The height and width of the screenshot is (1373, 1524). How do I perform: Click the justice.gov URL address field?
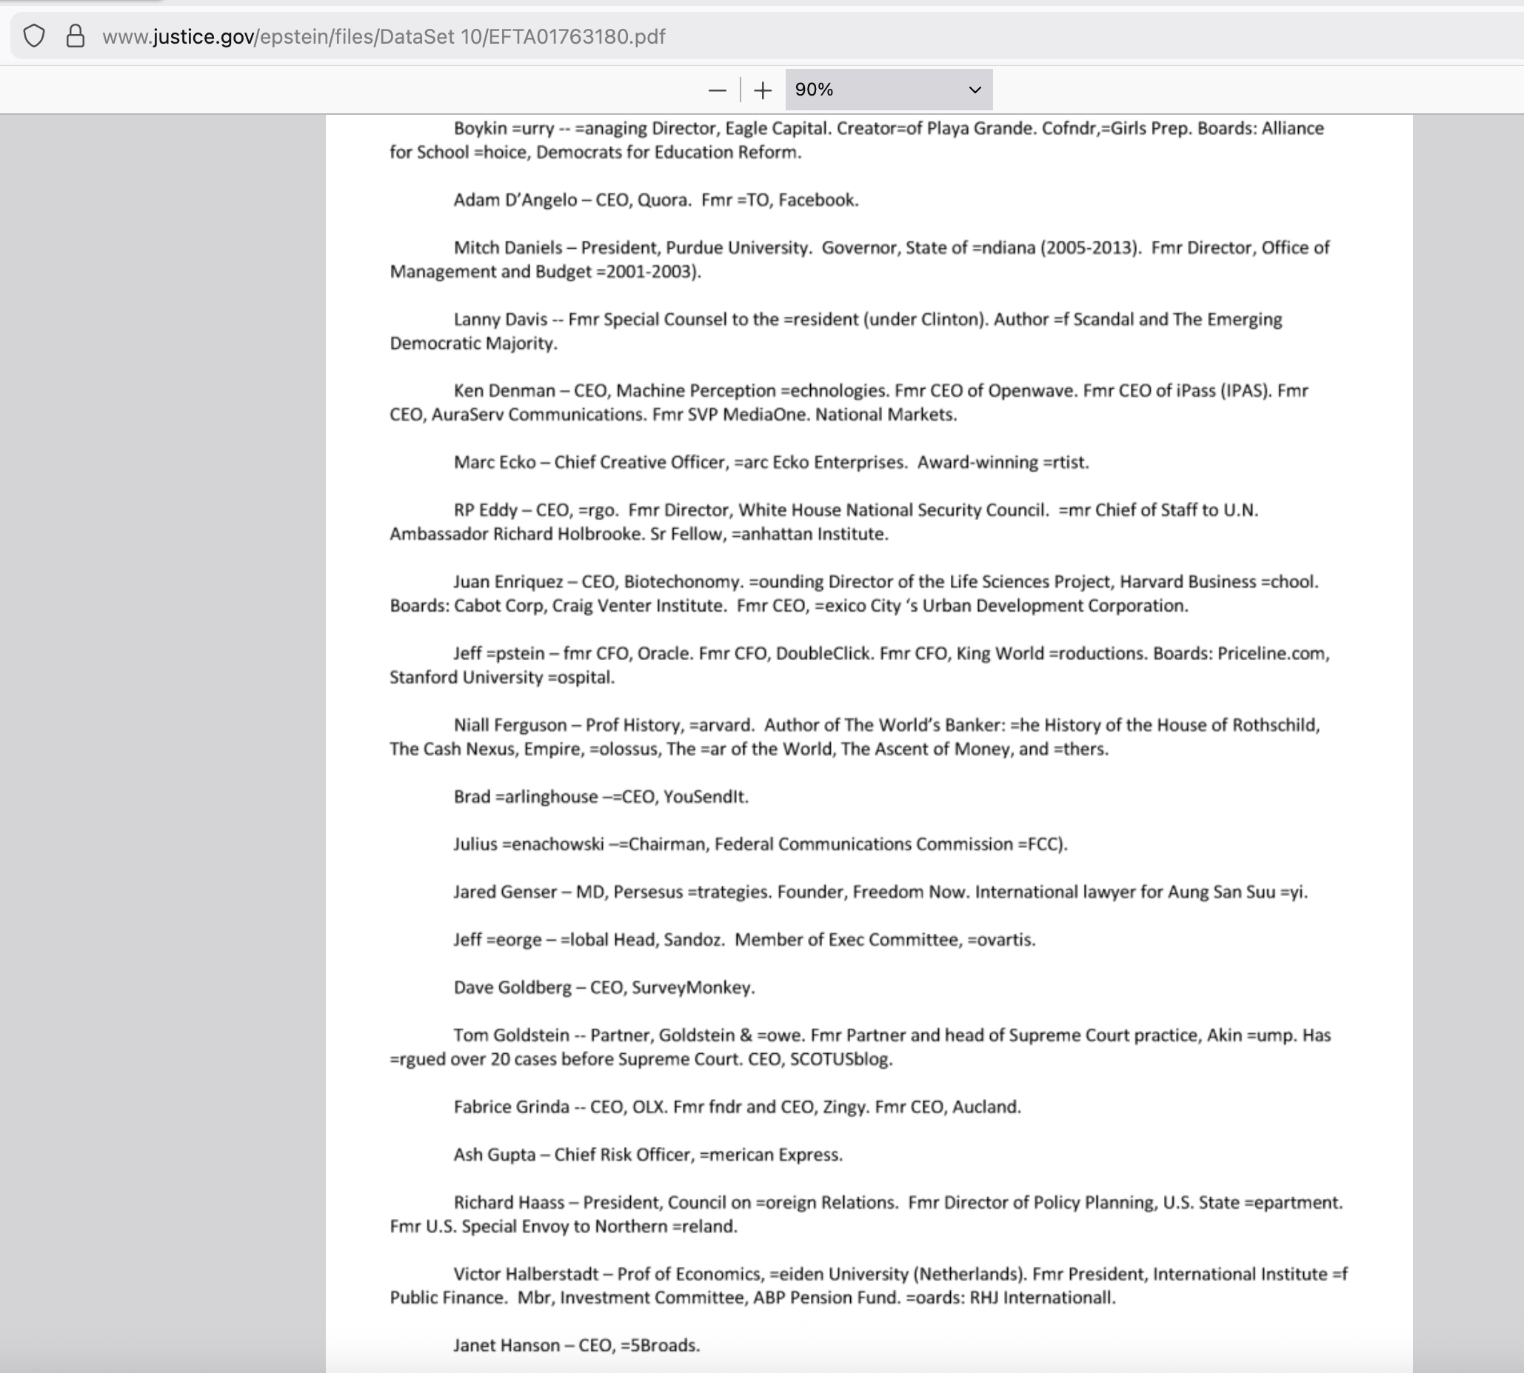[384, 36]
